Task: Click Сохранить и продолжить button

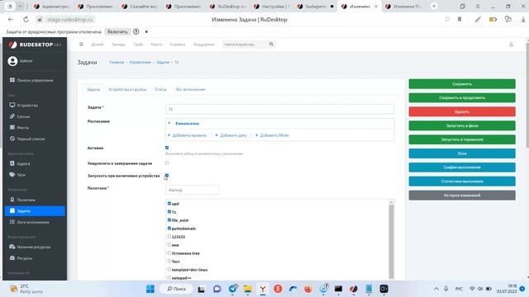Action: [462, 97]
